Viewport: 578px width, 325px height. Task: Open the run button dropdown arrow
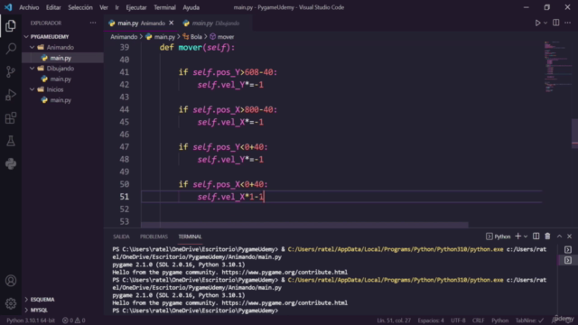point(545,23)
